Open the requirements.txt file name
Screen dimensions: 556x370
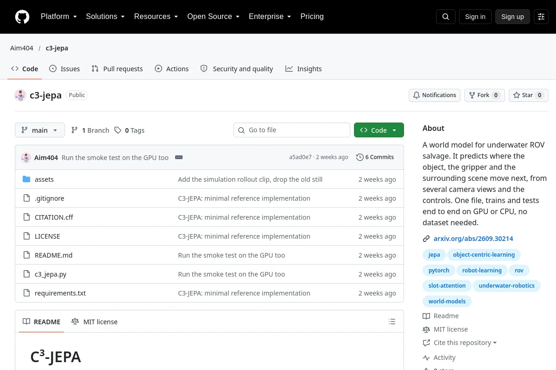coord(60,293)
